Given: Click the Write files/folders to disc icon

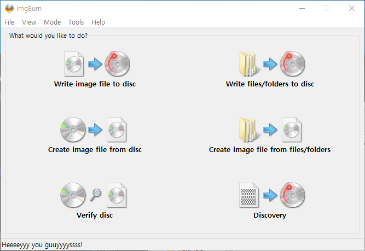Looking at the screenshot, I should pos(272,64).
